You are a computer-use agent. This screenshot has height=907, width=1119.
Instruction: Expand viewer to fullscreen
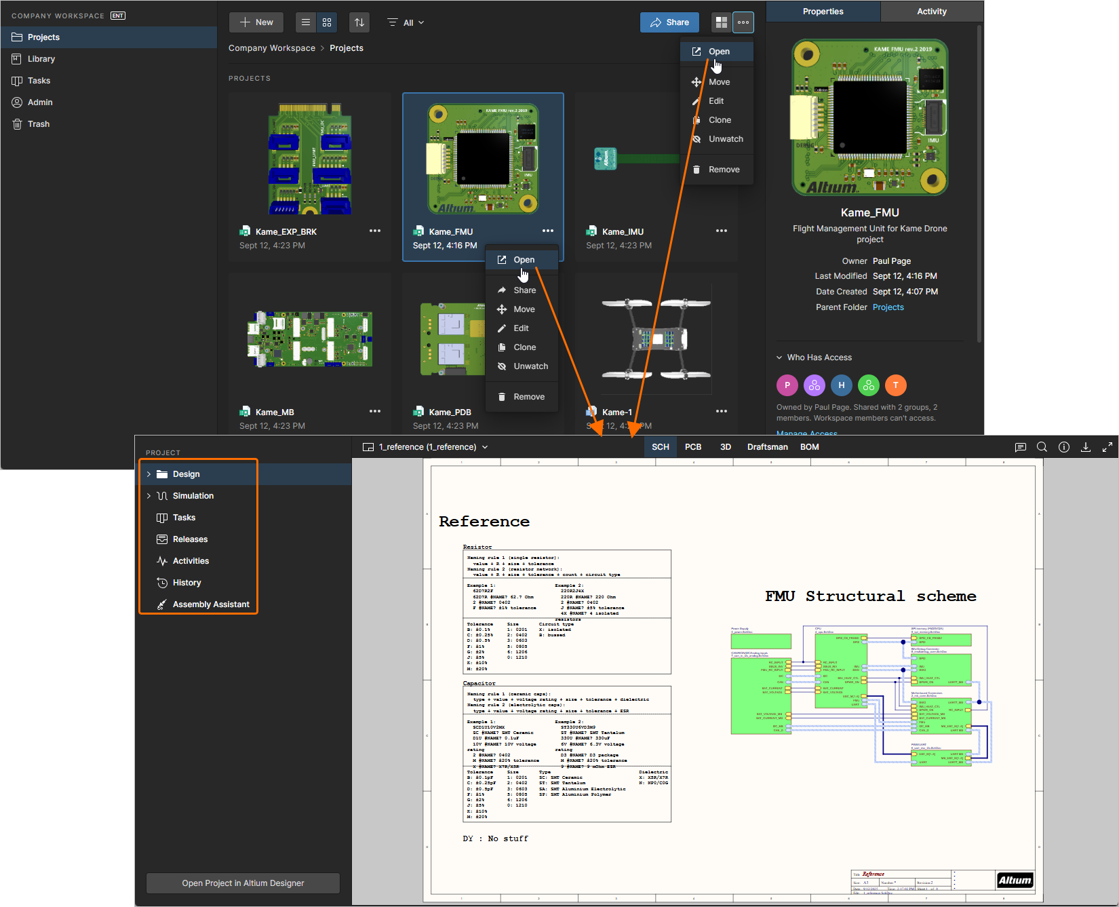coord(1107,447)
